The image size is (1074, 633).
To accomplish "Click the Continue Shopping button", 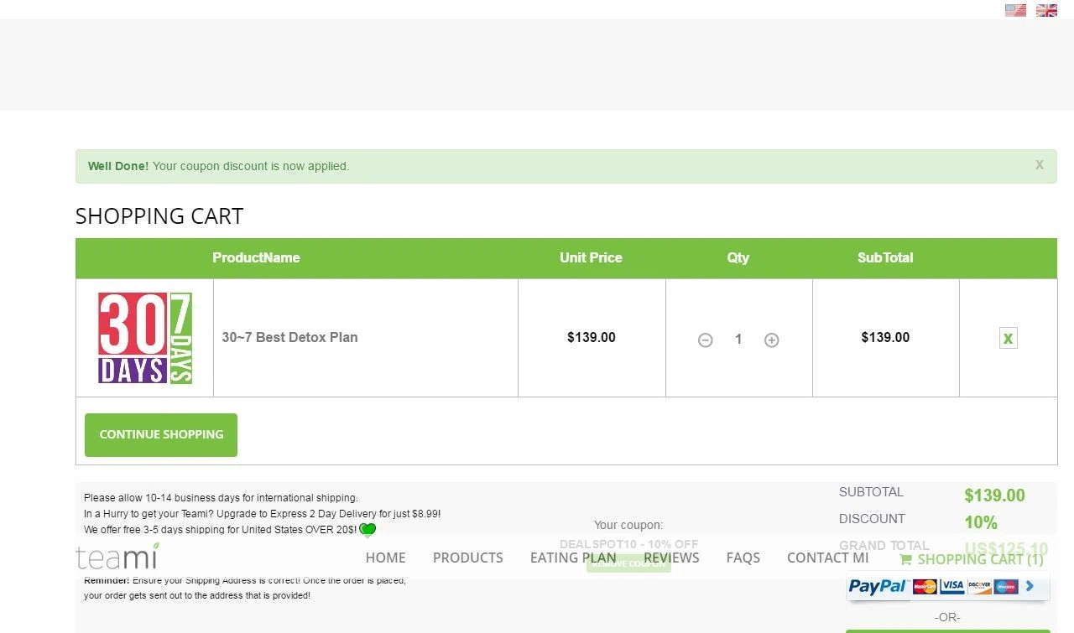I will click(161, 434).
